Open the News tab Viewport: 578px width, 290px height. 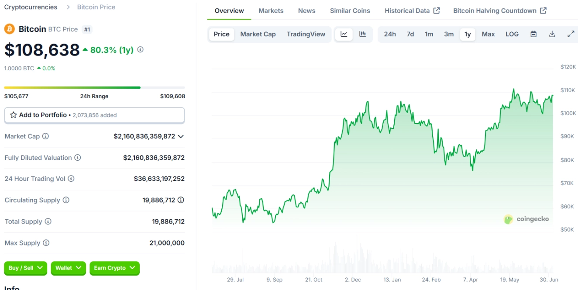tap(307, 10)
